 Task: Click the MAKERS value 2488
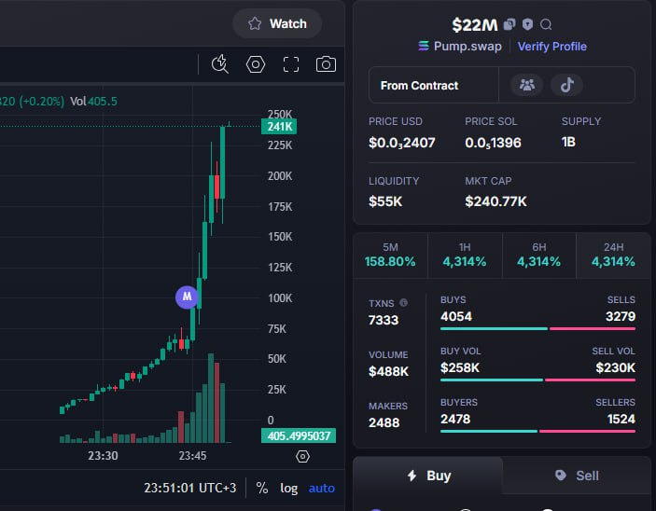click(x=384, y=422)
